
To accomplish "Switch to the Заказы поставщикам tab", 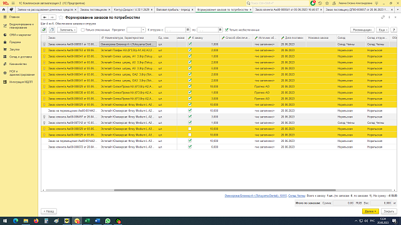I will (x=95, y=9).
